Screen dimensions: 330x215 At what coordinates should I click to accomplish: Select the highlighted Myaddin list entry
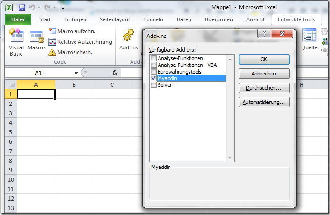(191, 78)
